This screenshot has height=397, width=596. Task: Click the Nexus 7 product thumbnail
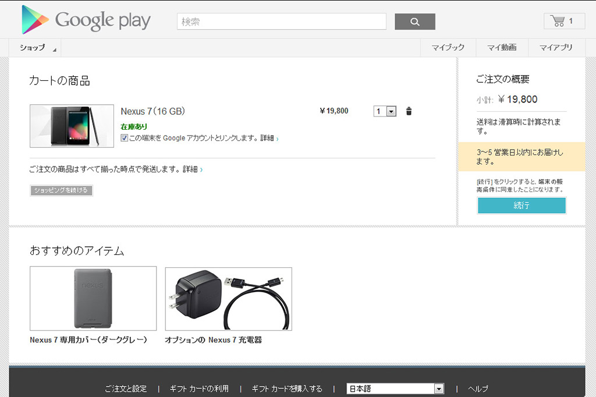(72, 126)
